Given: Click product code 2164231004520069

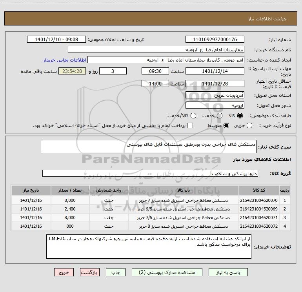Looking at the screenshot, I should pos(259,209).
